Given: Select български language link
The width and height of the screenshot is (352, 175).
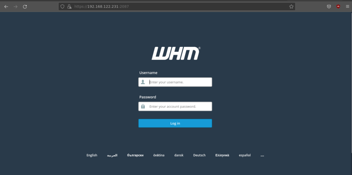Looking at the screenshot, I should (135, 155).
